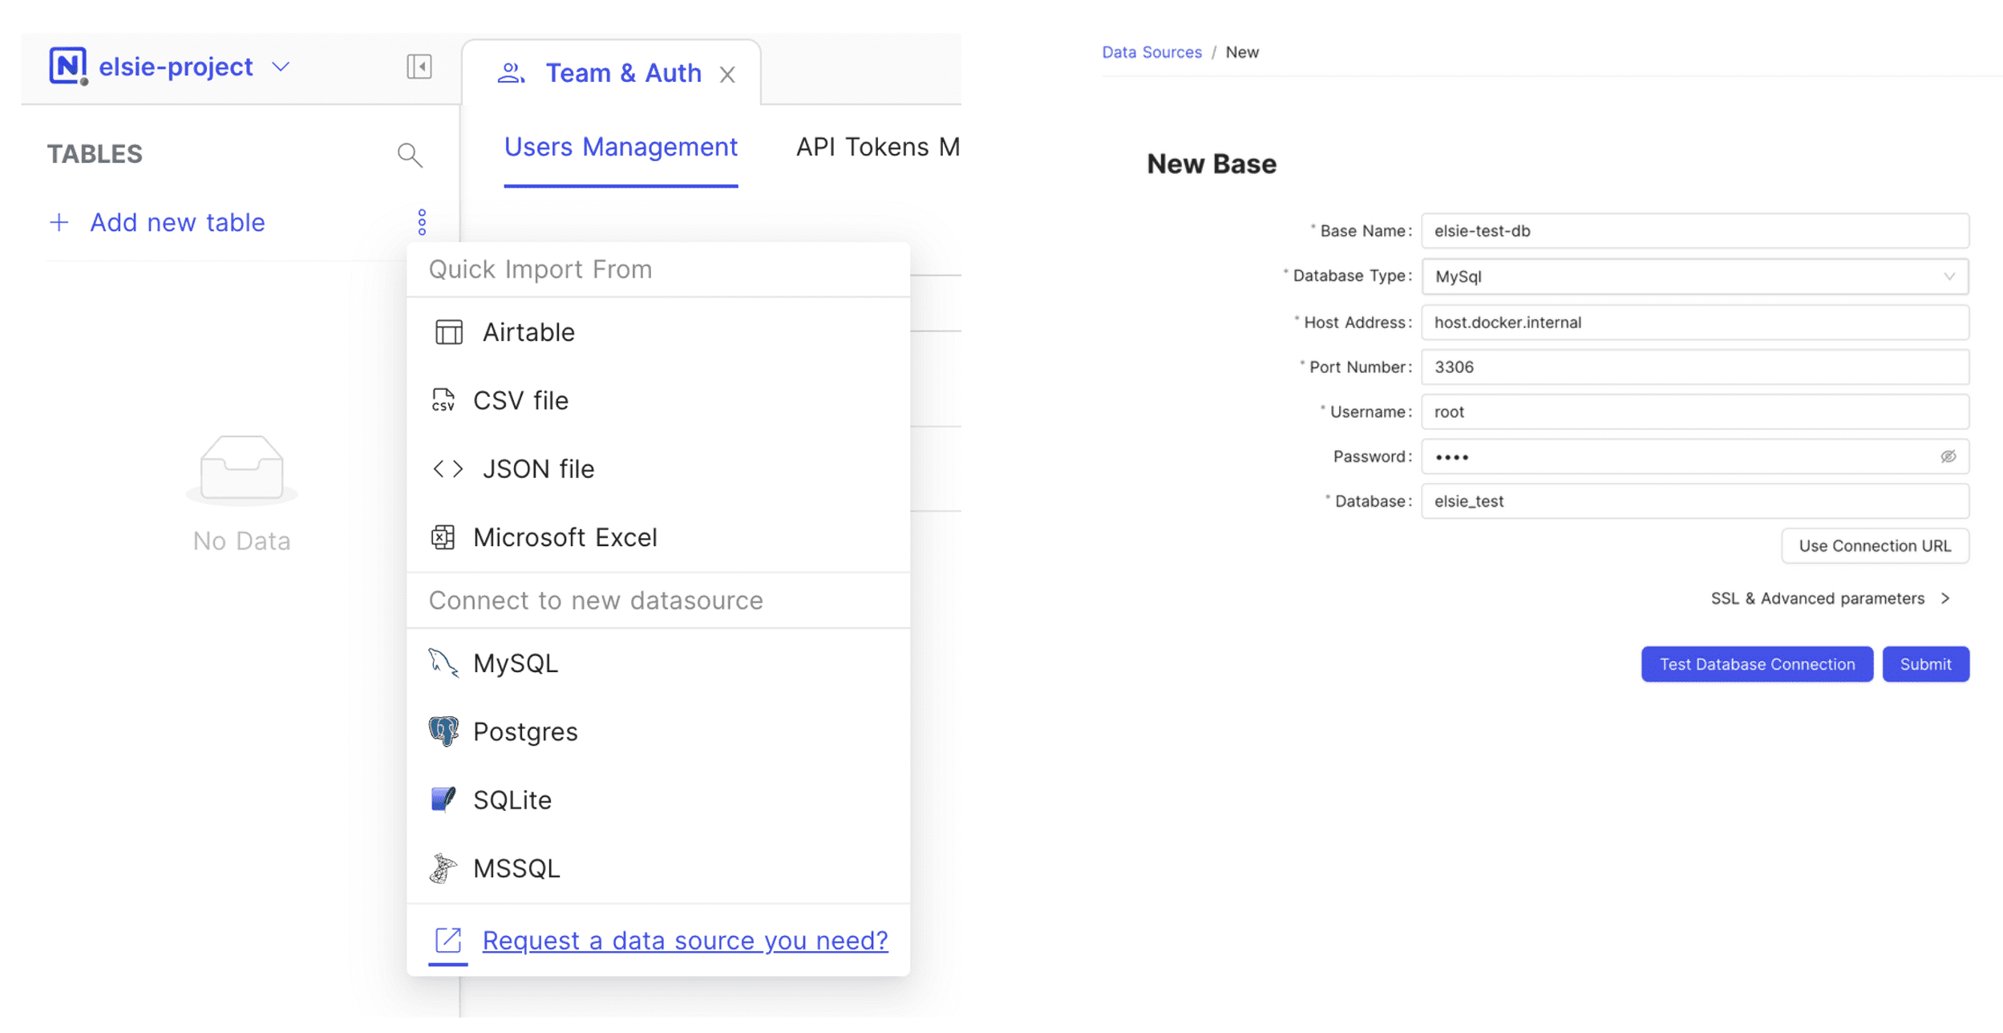Click the tables search magnifier icon
Viewport: 2003px width, 1033px height.
[410, 154]
